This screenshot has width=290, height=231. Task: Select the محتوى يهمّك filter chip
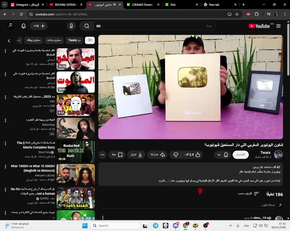33,40
